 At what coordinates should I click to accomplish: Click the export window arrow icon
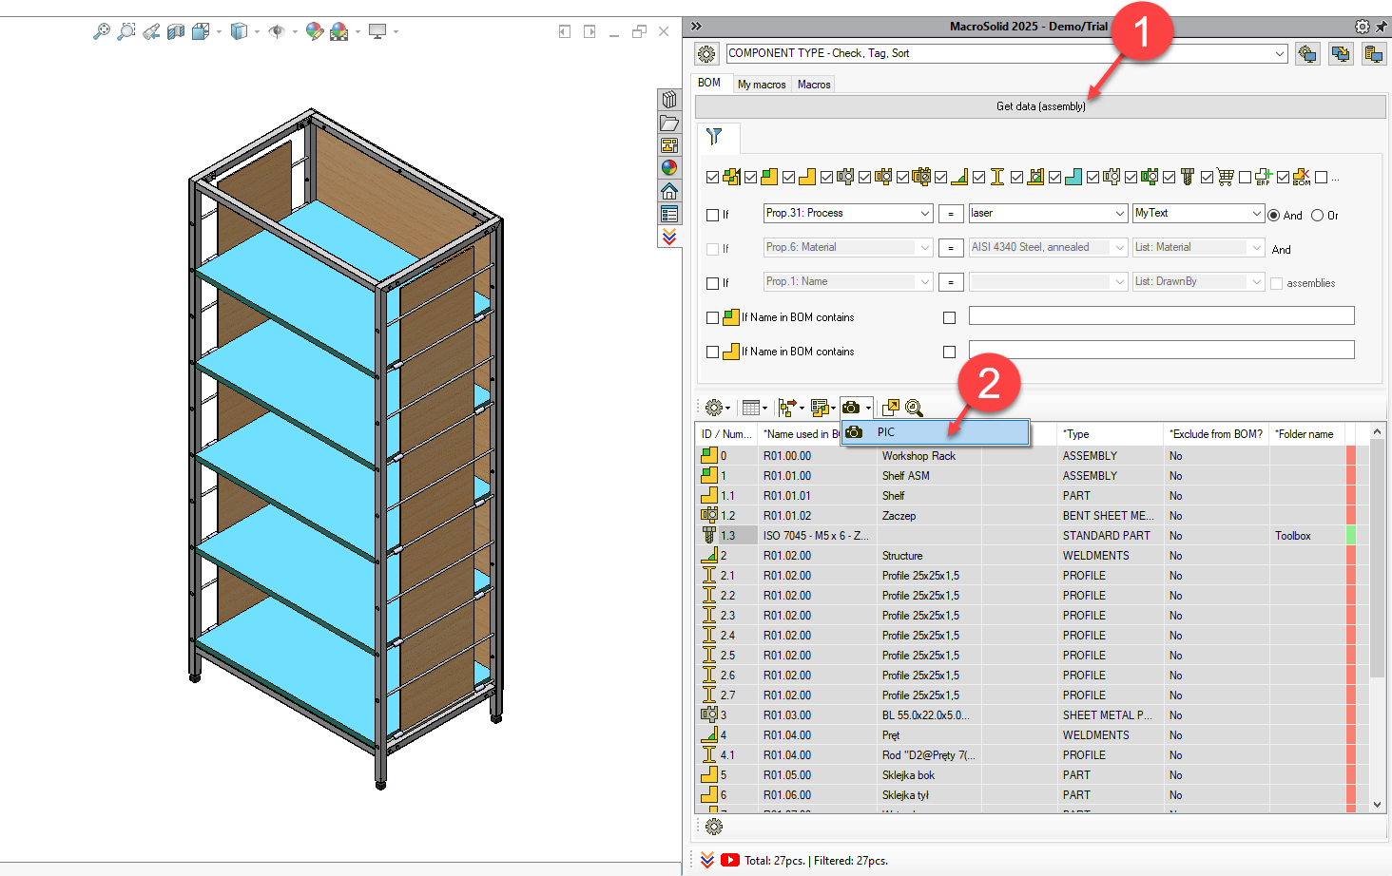pos(891,408)
